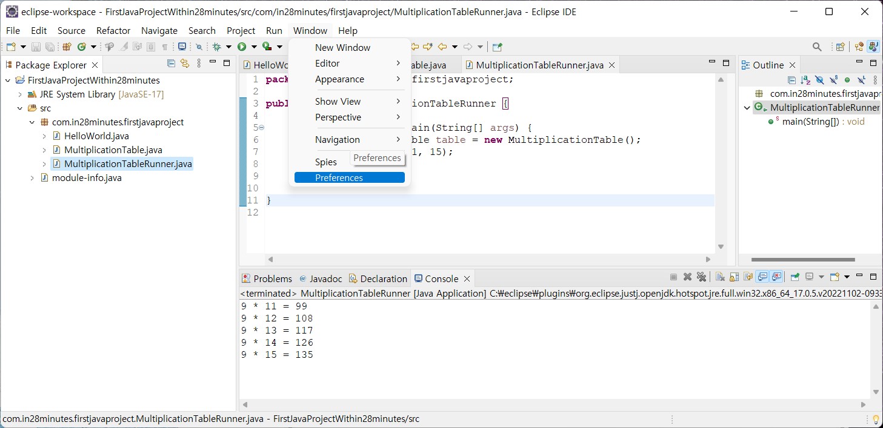Click the Open a Terminal monitor icon
This screenshot has height=428, width=883.
tap(182, 47)
